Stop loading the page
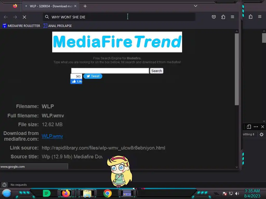266x199 pixels. point(24,17)
